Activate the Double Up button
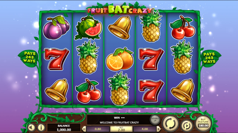Image resolution: width=238 pixels, height=133 pixels. pos(155,120)
